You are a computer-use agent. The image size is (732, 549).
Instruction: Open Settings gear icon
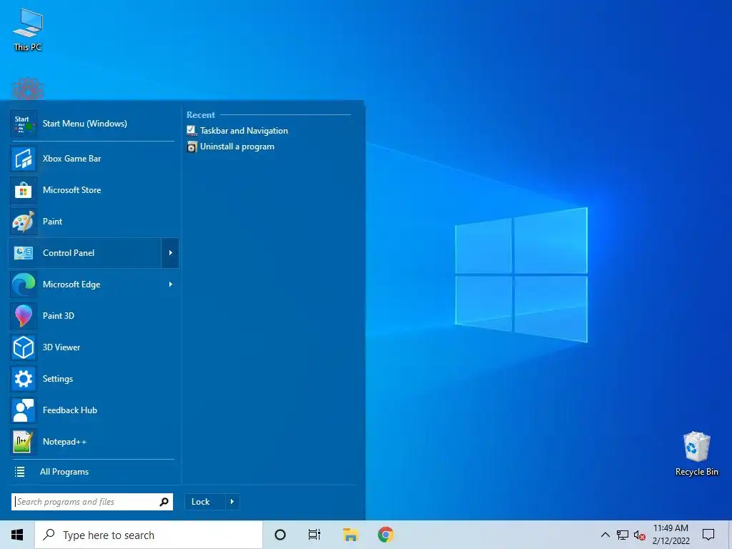click(x=24, y=379)
